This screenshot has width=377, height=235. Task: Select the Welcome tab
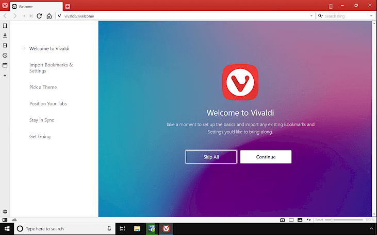[x=36, y=7]
